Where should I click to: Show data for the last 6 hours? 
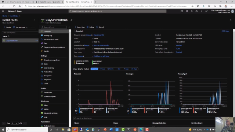click(x=102, y=69)
